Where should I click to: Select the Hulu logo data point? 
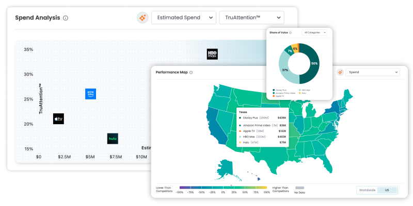coord(113,139)
